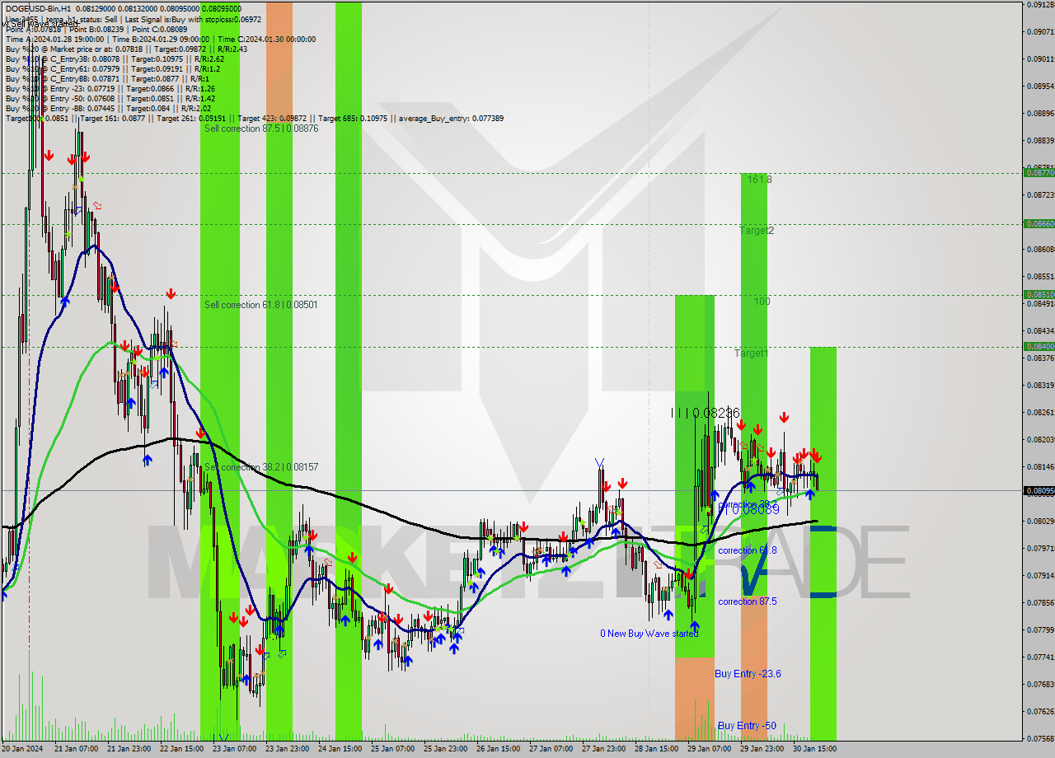Click the '29 Jan 07:00' time axis label

(709, 749)
